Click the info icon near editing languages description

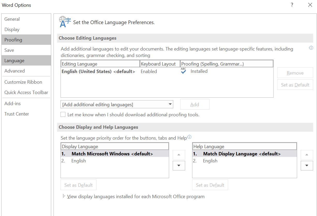(311, 48)
